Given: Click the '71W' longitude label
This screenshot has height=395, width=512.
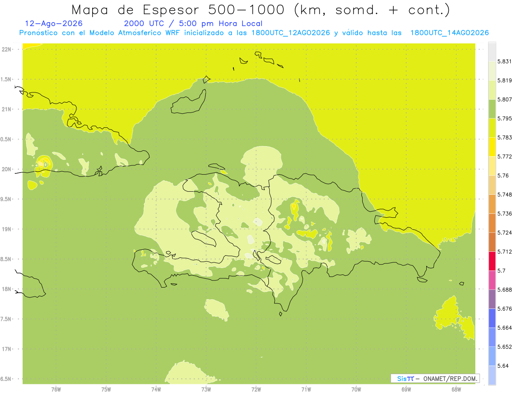Looking at the screenshot, I should click(x=306, y=389).
